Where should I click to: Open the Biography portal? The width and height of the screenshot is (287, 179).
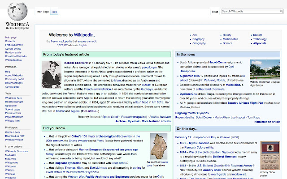pos(198,39)
